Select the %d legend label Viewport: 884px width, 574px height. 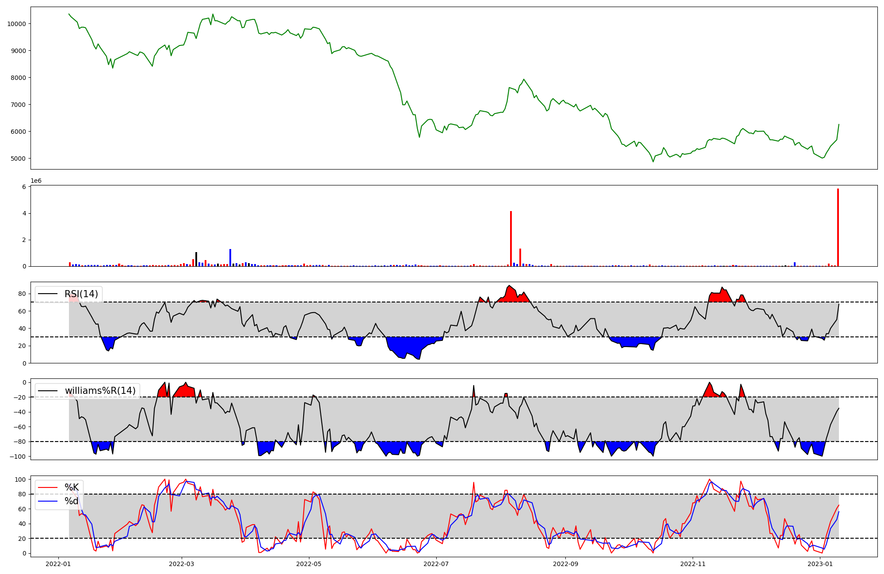pos(72,501)
